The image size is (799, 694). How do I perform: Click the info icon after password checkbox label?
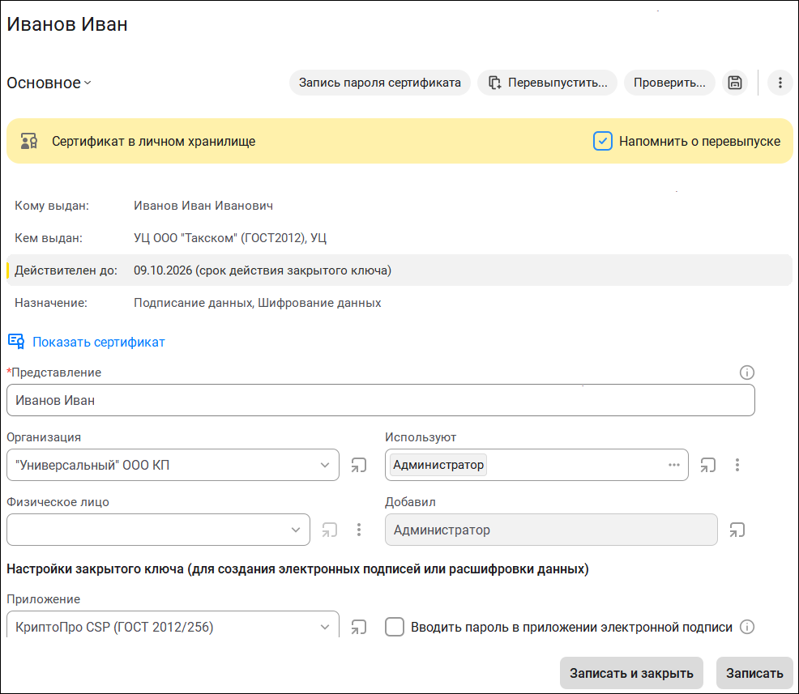[746, 627]
